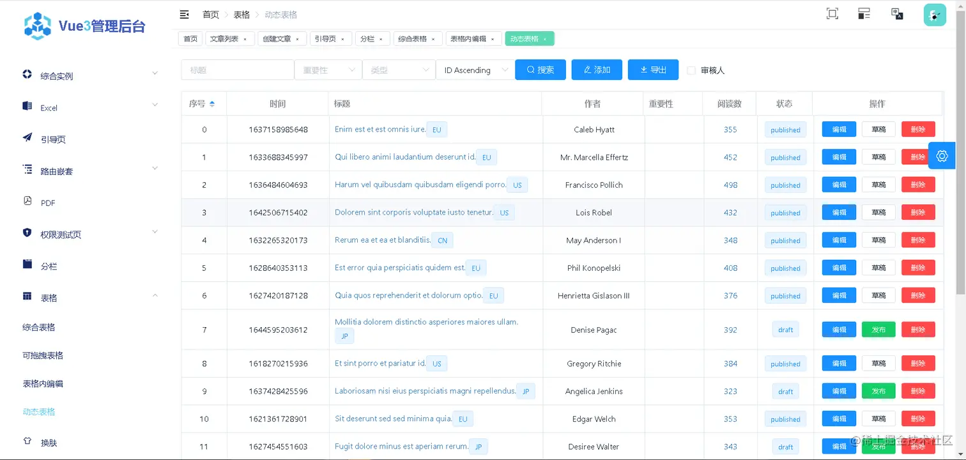Close the 综合表格 tab with its x
This screenshot has width=966, height=460.
coord(433,39)
